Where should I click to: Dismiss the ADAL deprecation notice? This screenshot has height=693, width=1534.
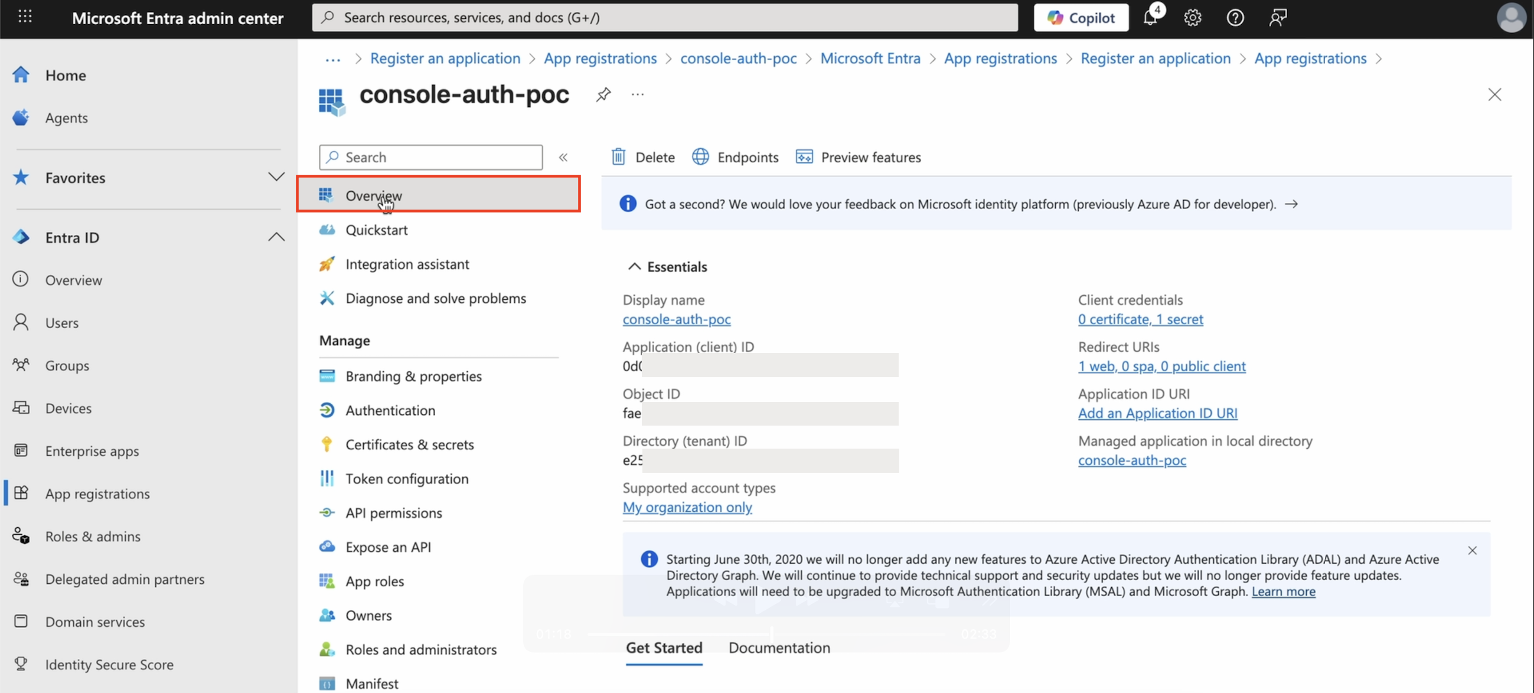tap(1471, 550)
